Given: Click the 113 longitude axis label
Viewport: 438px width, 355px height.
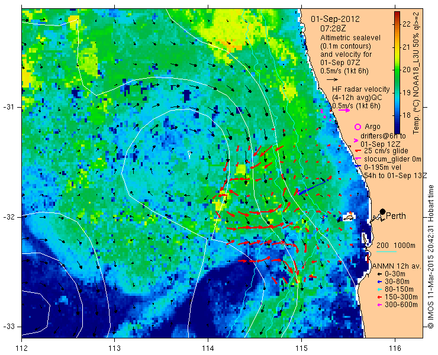Looking at the screenshot, I should 114,348.
